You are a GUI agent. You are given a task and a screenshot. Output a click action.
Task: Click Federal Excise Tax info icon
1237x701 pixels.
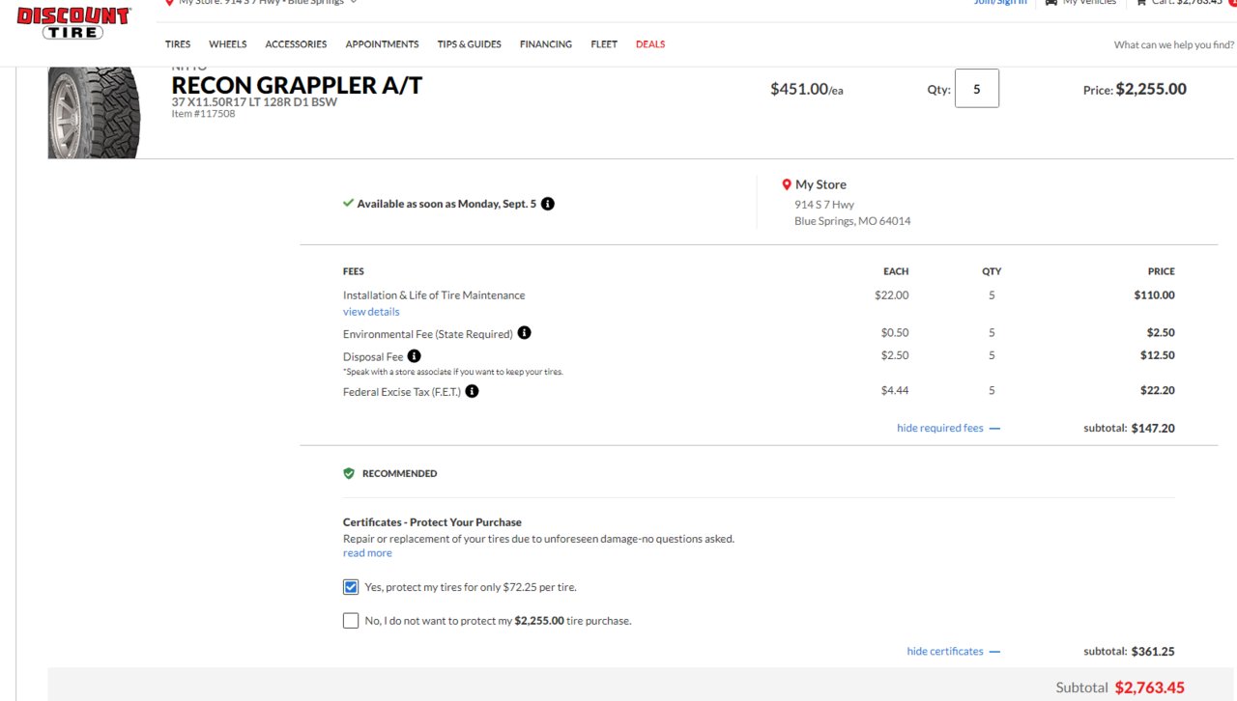[x=472, y=391]
